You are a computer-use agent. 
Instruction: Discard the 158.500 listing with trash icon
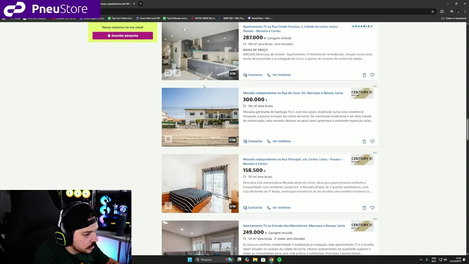click(364, 208)
